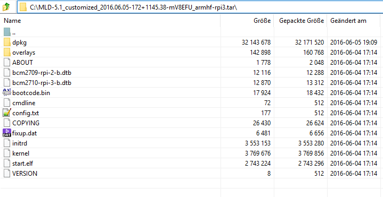
Task: Click the bootcode.bin file icon
Action: click(x=7, y=92)
